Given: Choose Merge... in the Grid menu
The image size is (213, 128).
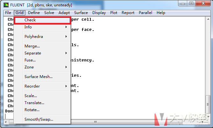Looking at the screenshot, I should [32, 46].
